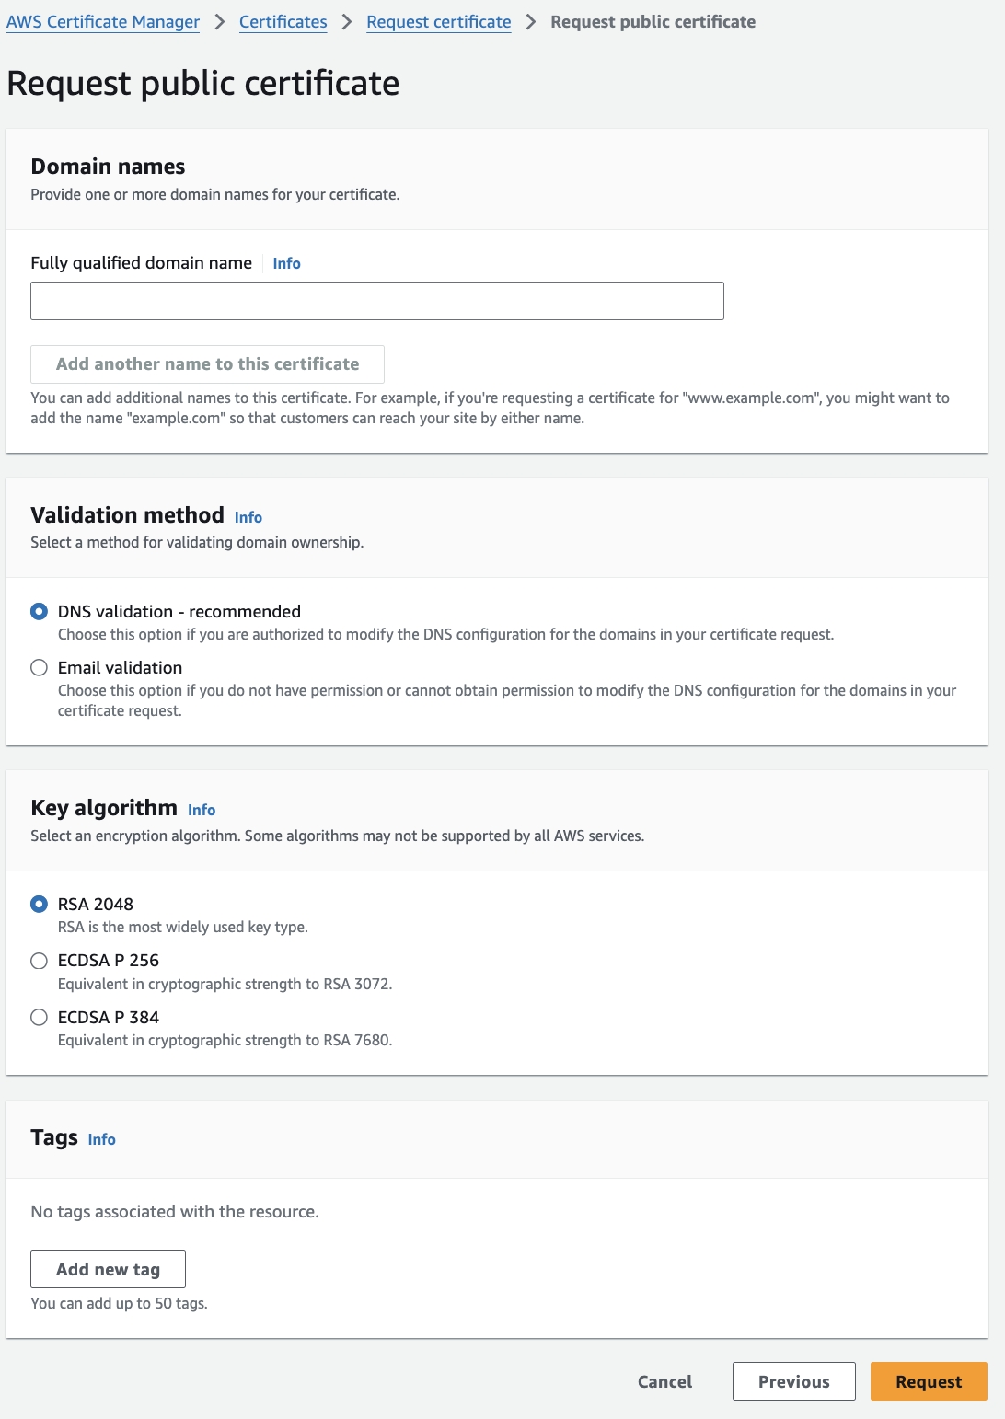
Task: Select ECDSA P 384 key algorithm
Action: point(39,1018)
